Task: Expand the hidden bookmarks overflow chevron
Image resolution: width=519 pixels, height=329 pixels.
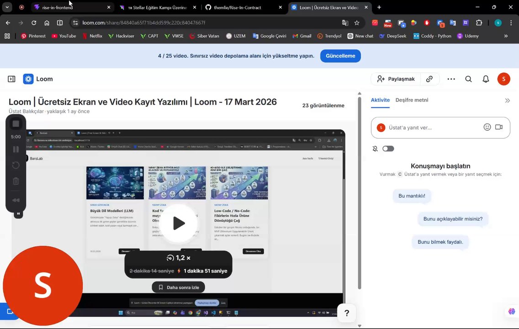Action: point(506,36)
